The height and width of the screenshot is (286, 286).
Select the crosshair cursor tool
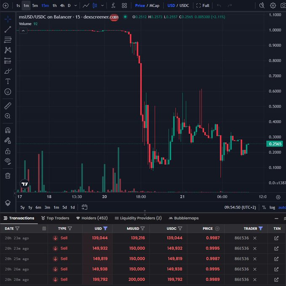click(x=8, y=19)
